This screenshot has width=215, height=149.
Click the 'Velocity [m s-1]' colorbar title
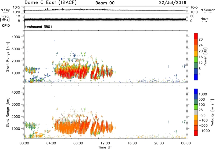212,112
